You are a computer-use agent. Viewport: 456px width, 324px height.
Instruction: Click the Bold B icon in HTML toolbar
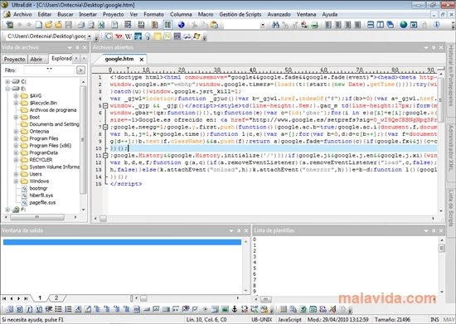(19, 309)
